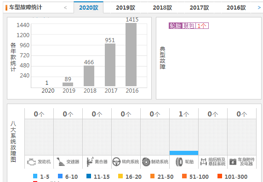Open the 2019款 model year tab
Viewport: 263px width, 182px height.
[126, 7]
